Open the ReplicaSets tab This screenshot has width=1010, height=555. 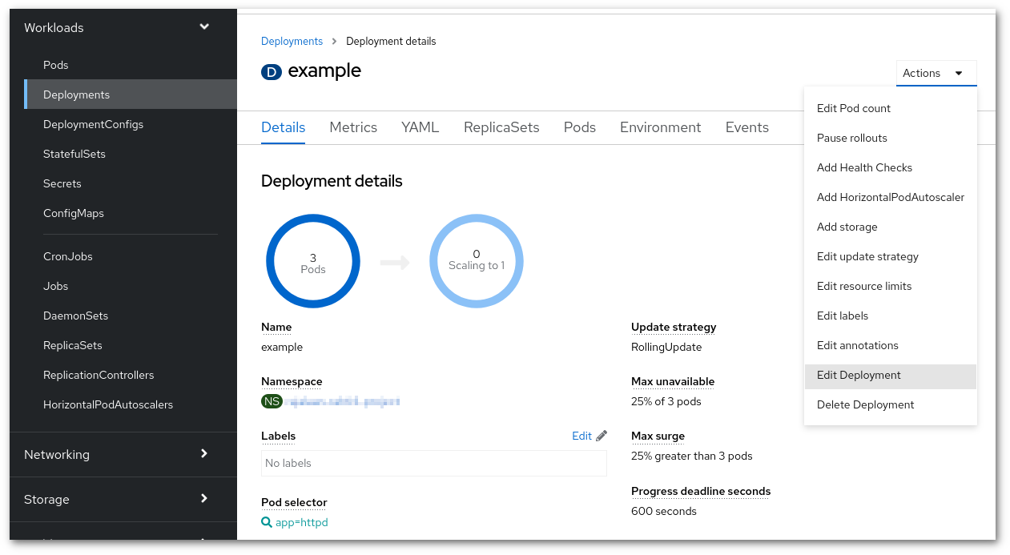501,127
